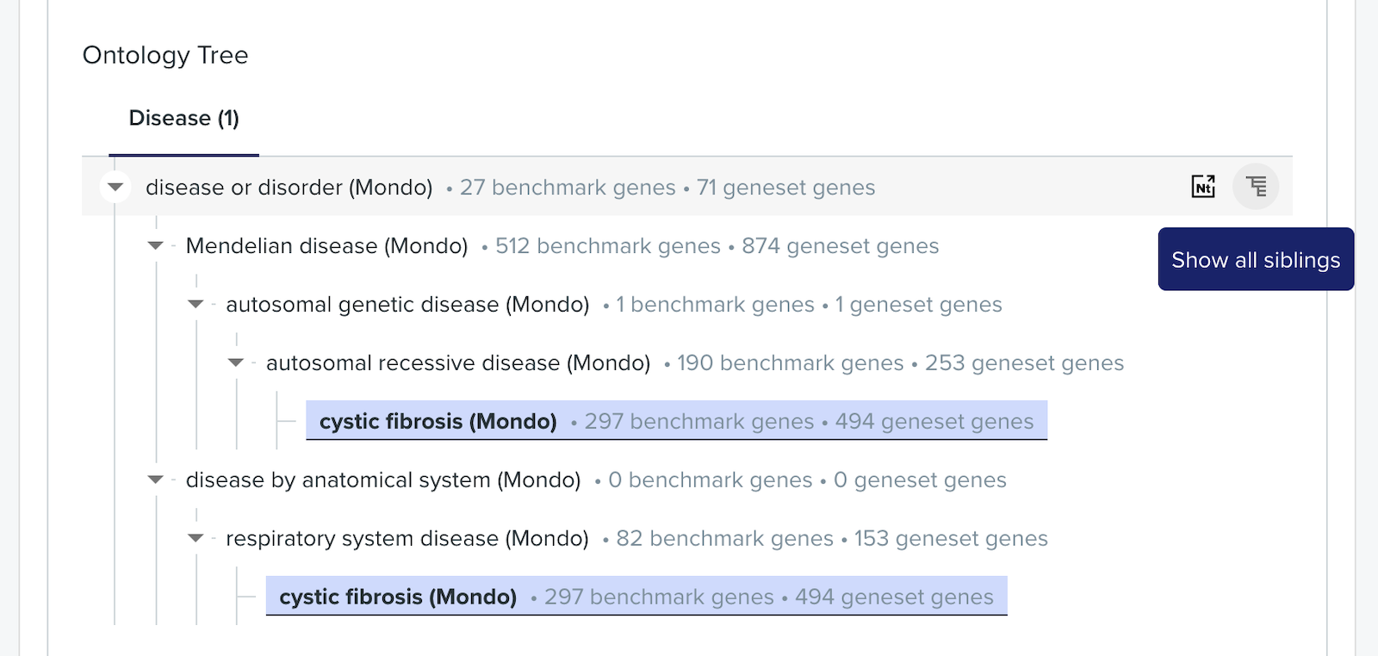Click the Show all siblings tooltip

click(x=1256, y=259)
